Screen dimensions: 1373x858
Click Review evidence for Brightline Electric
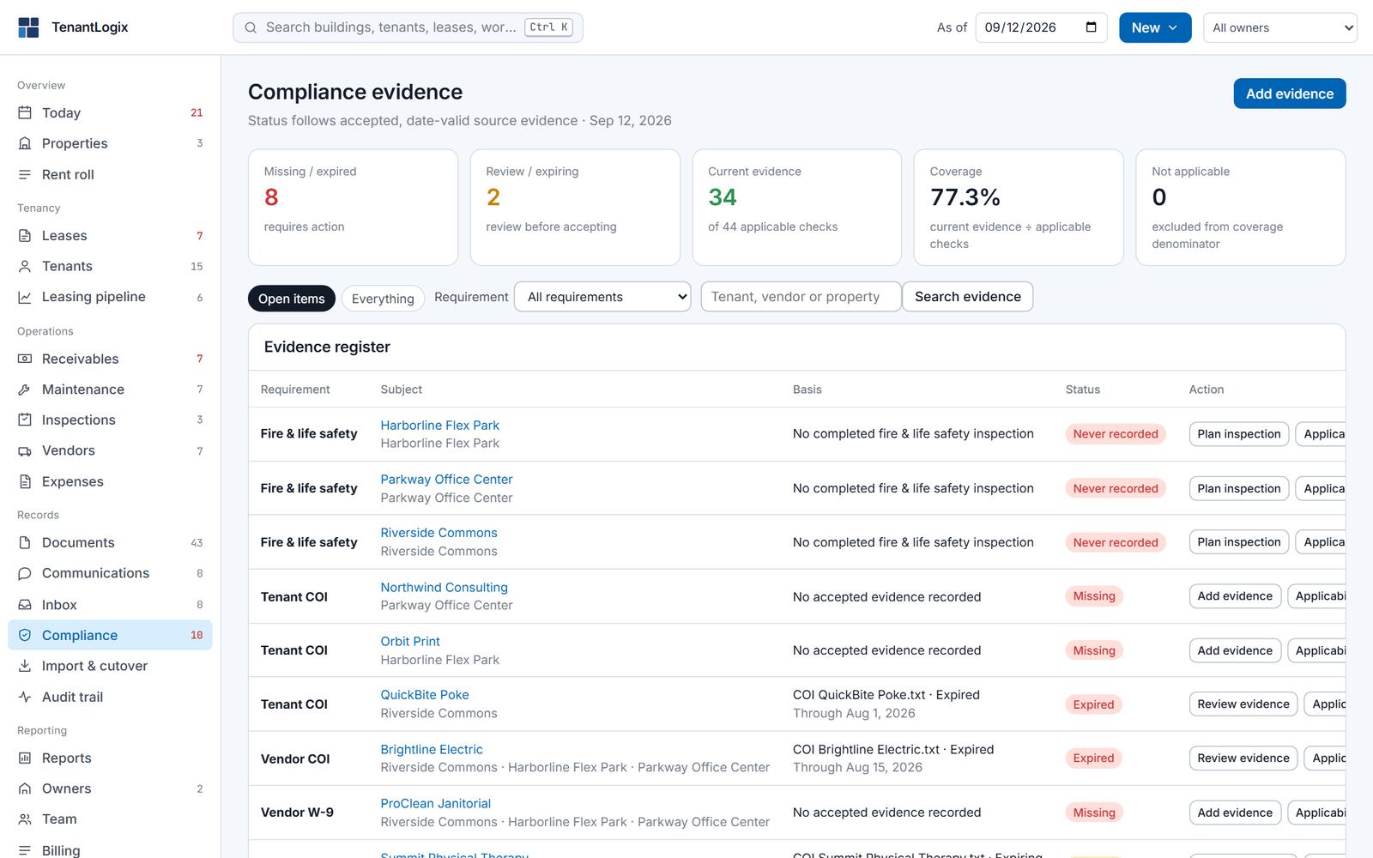click(1243, 758)
